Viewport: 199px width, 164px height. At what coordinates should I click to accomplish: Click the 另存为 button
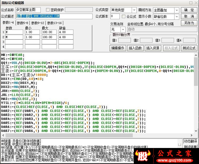[189, 23]
